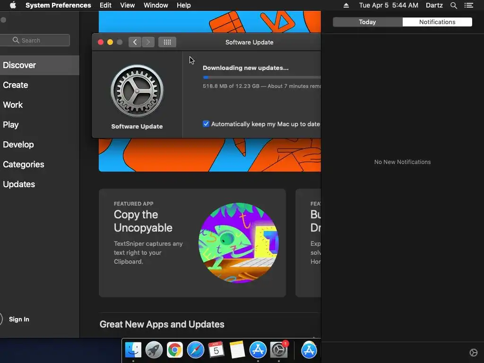Open Notification Center settings gear
Screen dimensions: 484x363
point(474,353)
